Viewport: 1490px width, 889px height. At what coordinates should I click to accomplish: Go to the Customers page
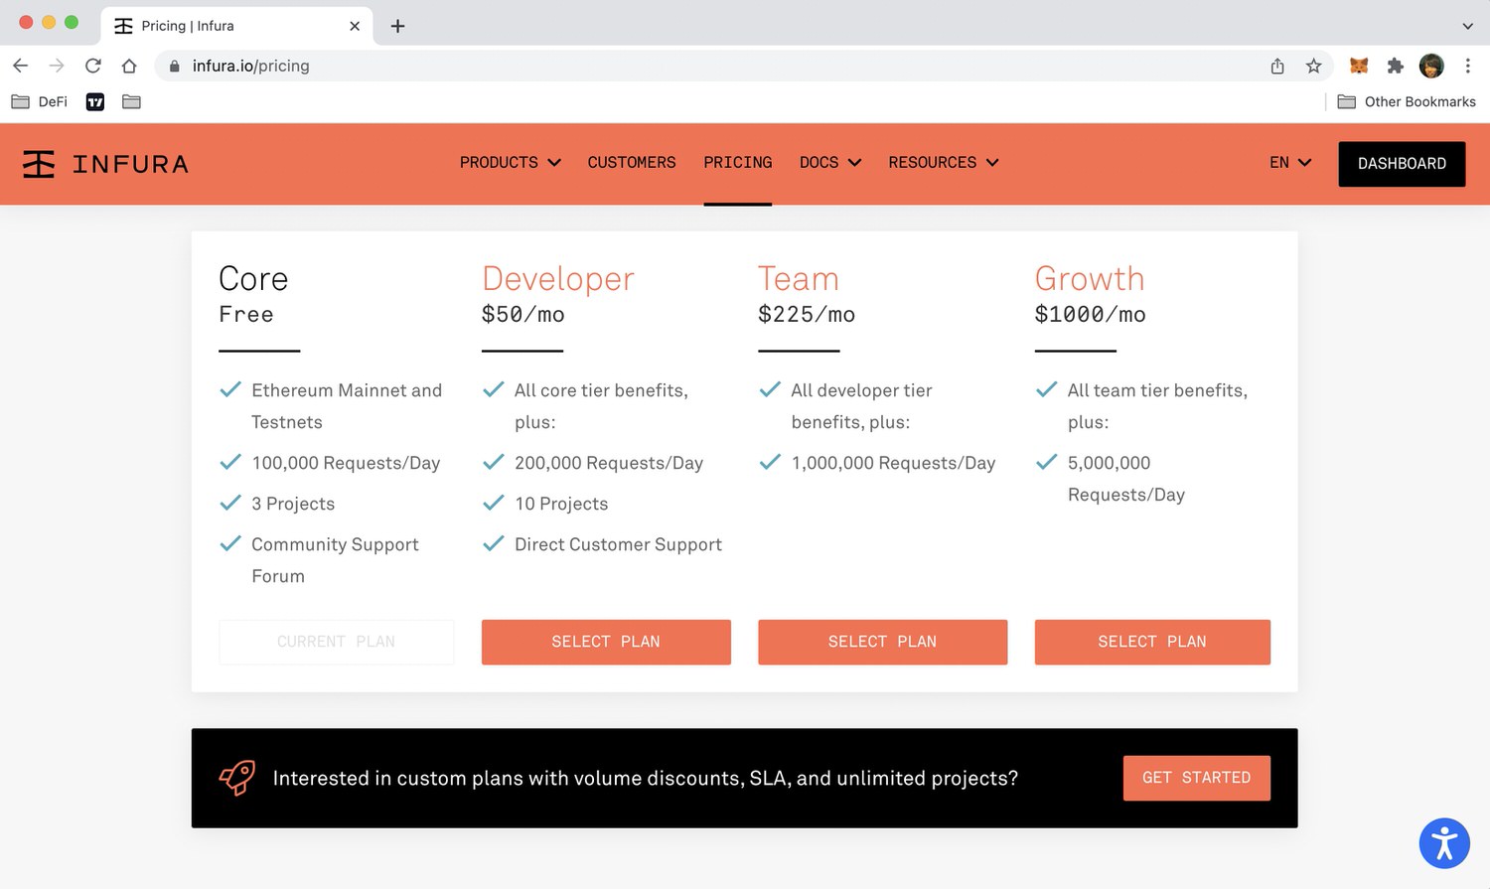tap(632, 163)
